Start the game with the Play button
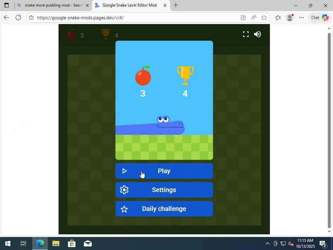 coord(164,171)
